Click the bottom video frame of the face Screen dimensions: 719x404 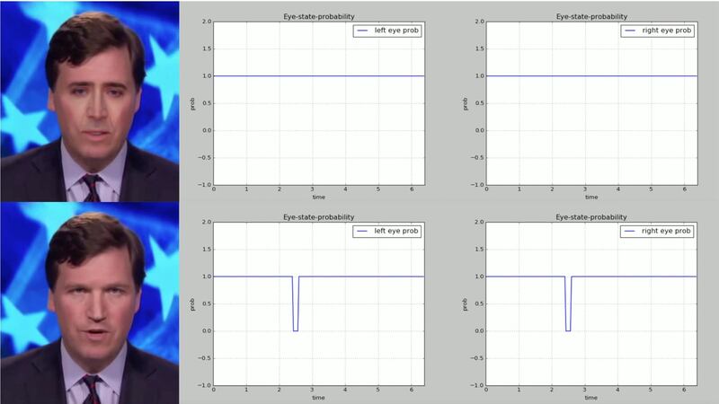90,303
